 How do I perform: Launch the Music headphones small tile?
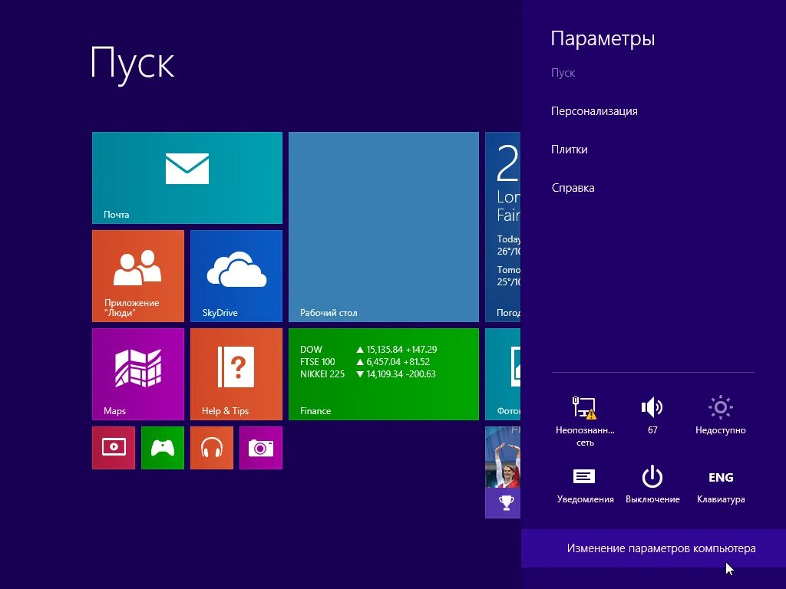pyautogui.click(x=212, y=448)
